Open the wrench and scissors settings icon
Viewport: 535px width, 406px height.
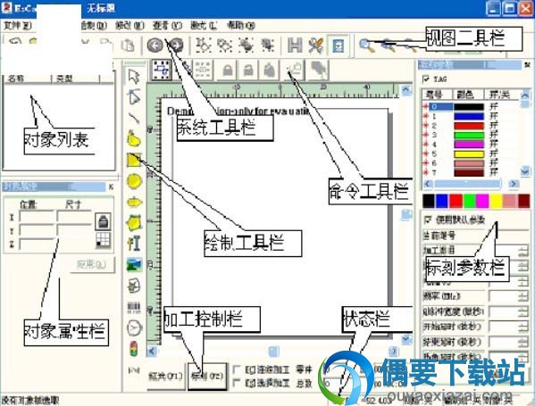coord(316,46)
